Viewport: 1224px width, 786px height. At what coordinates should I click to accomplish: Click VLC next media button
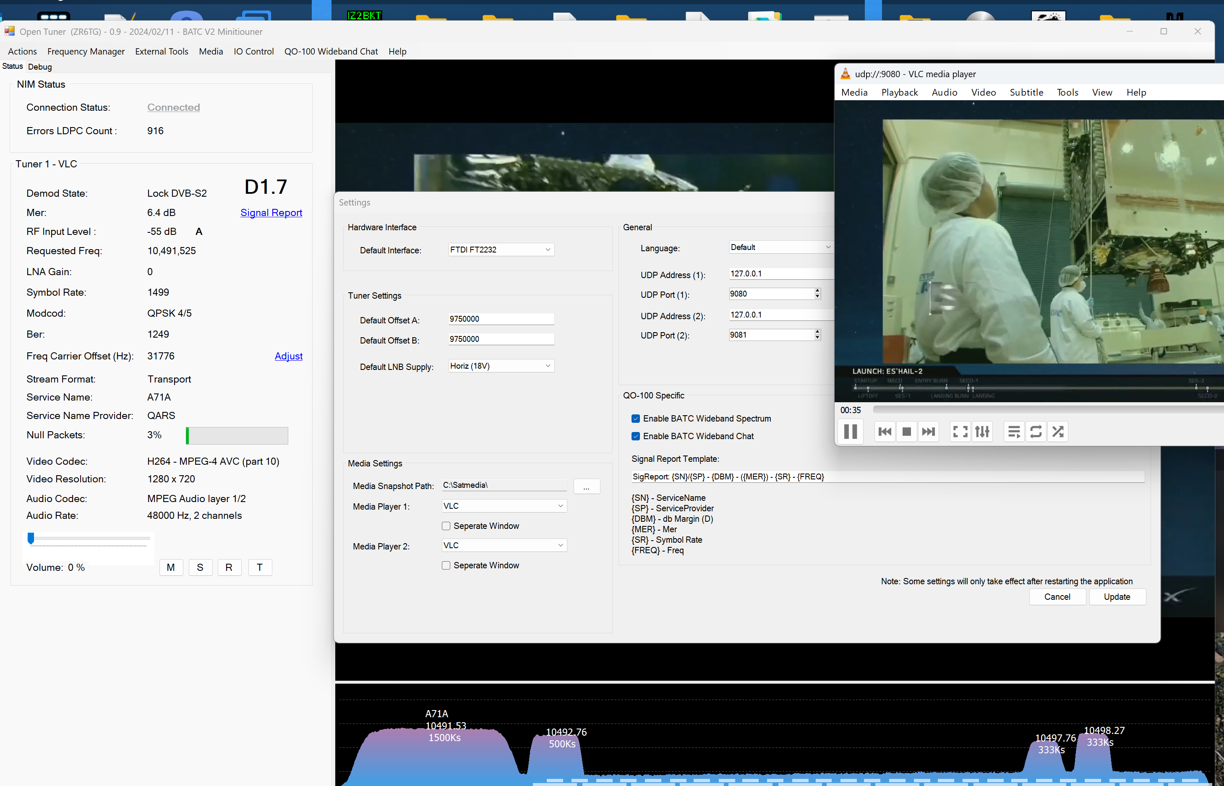tap(928, 431)
